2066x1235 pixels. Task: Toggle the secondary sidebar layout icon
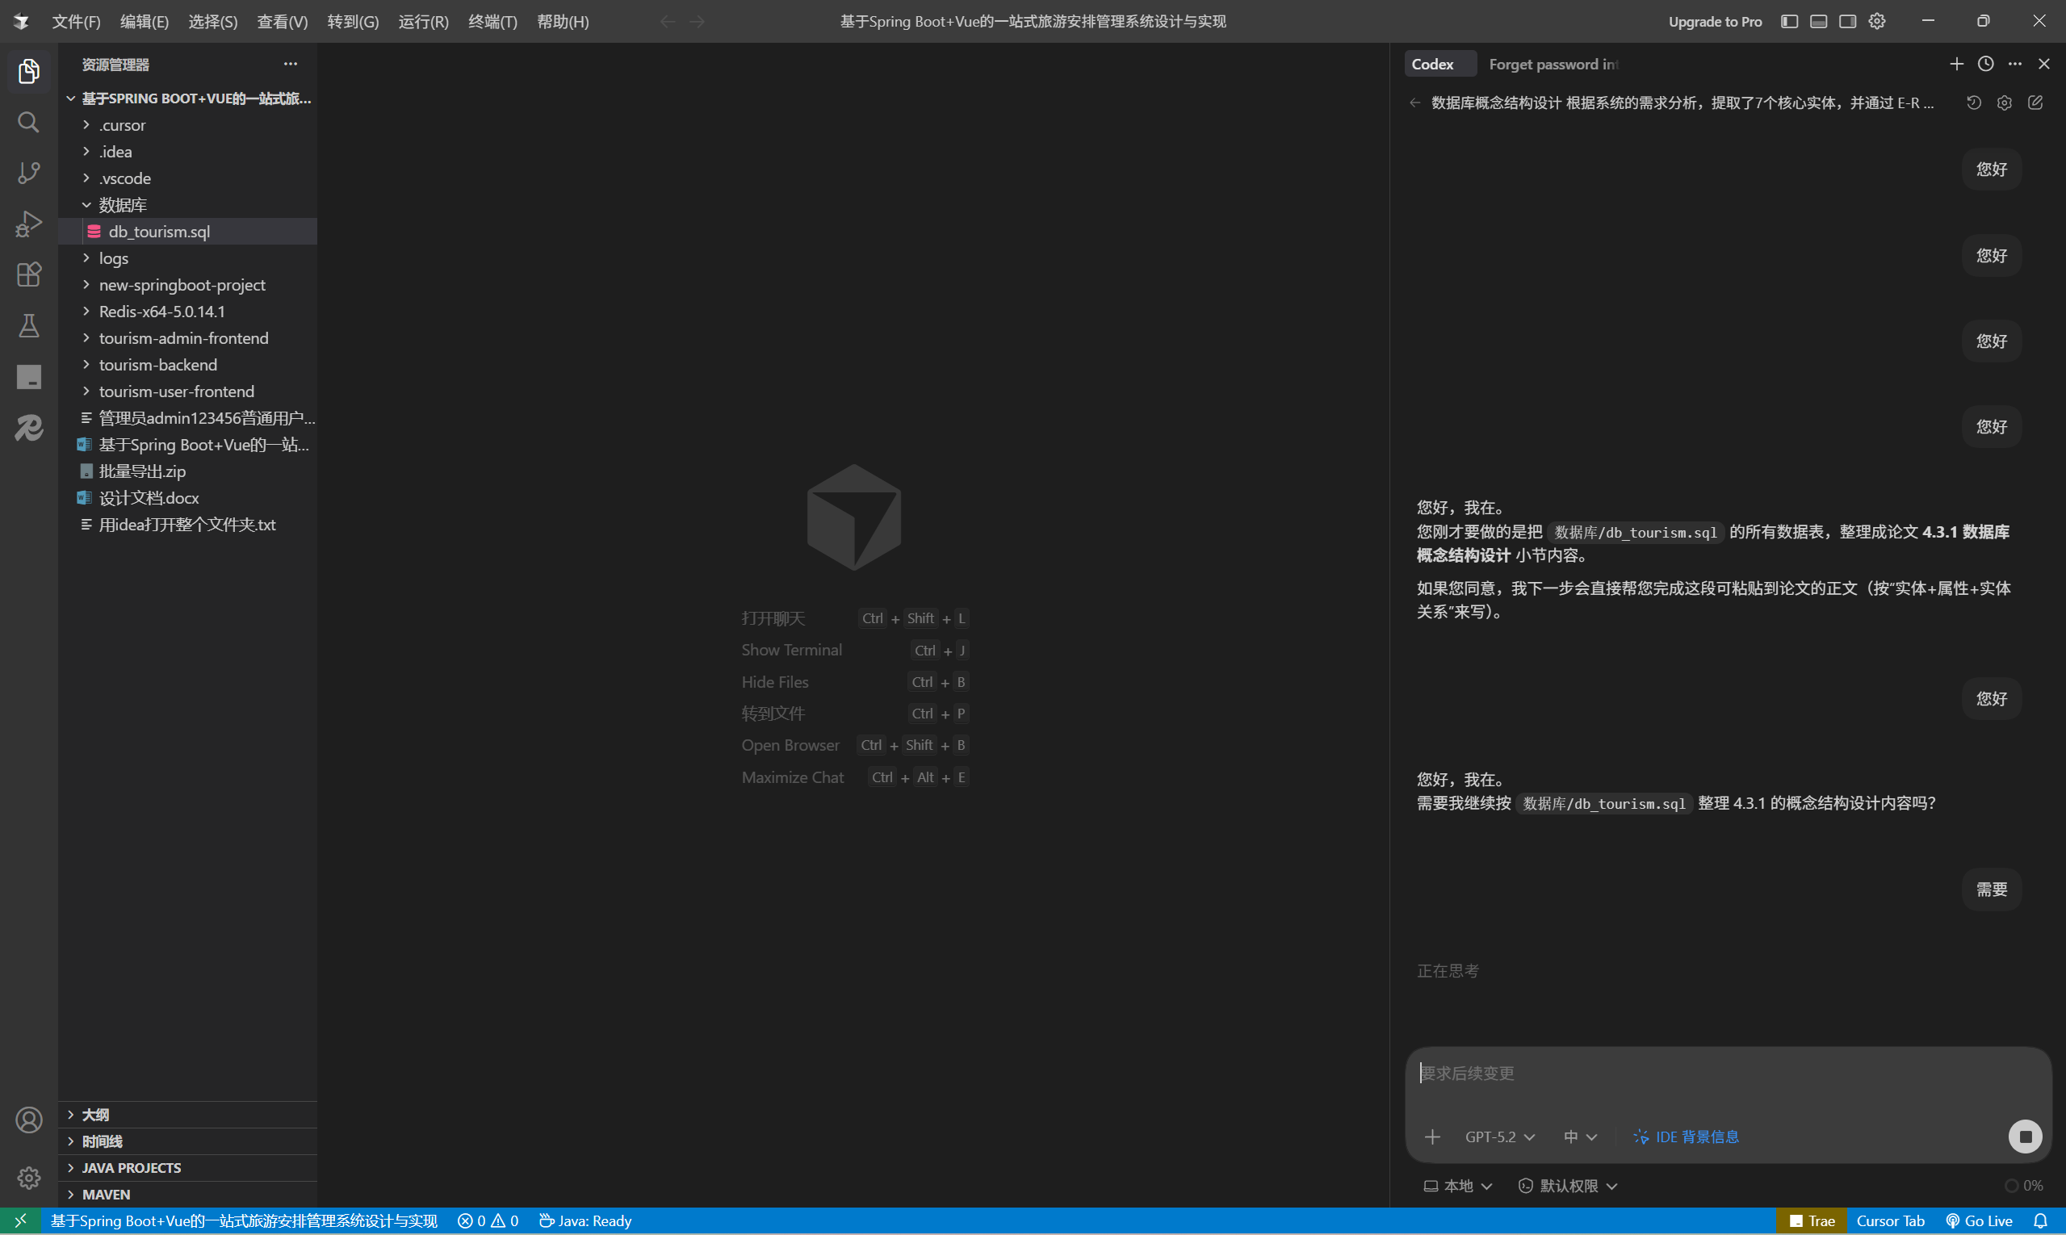point(1848,22)
